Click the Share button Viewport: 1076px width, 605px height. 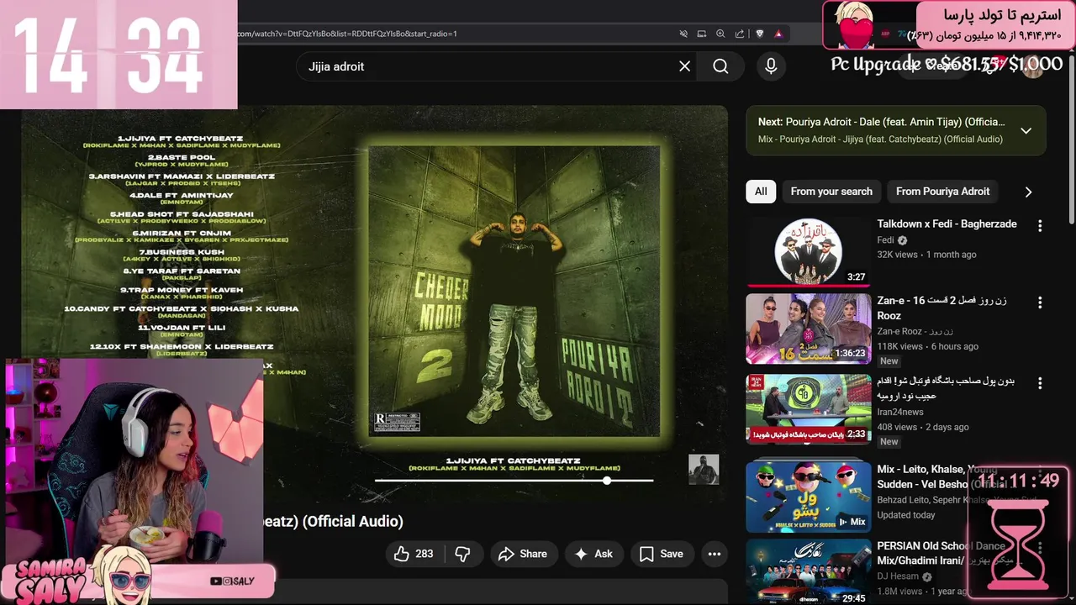[x=523, y=554]
